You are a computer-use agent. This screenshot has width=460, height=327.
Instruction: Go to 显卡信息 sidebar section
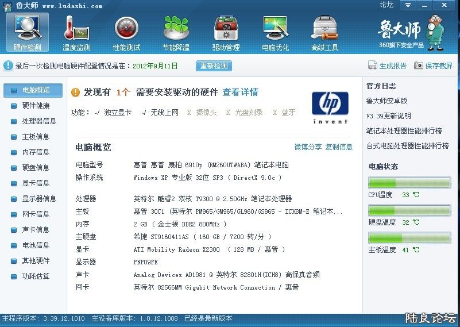pyautogui.click(x=36, y=183)
